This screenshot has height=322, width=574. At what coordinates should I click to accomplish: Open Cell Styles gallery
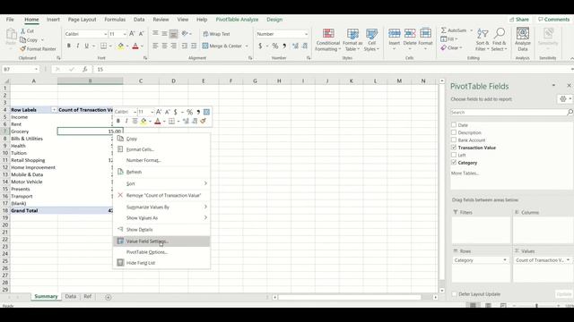pyautogui.click(x=371, y=40)
